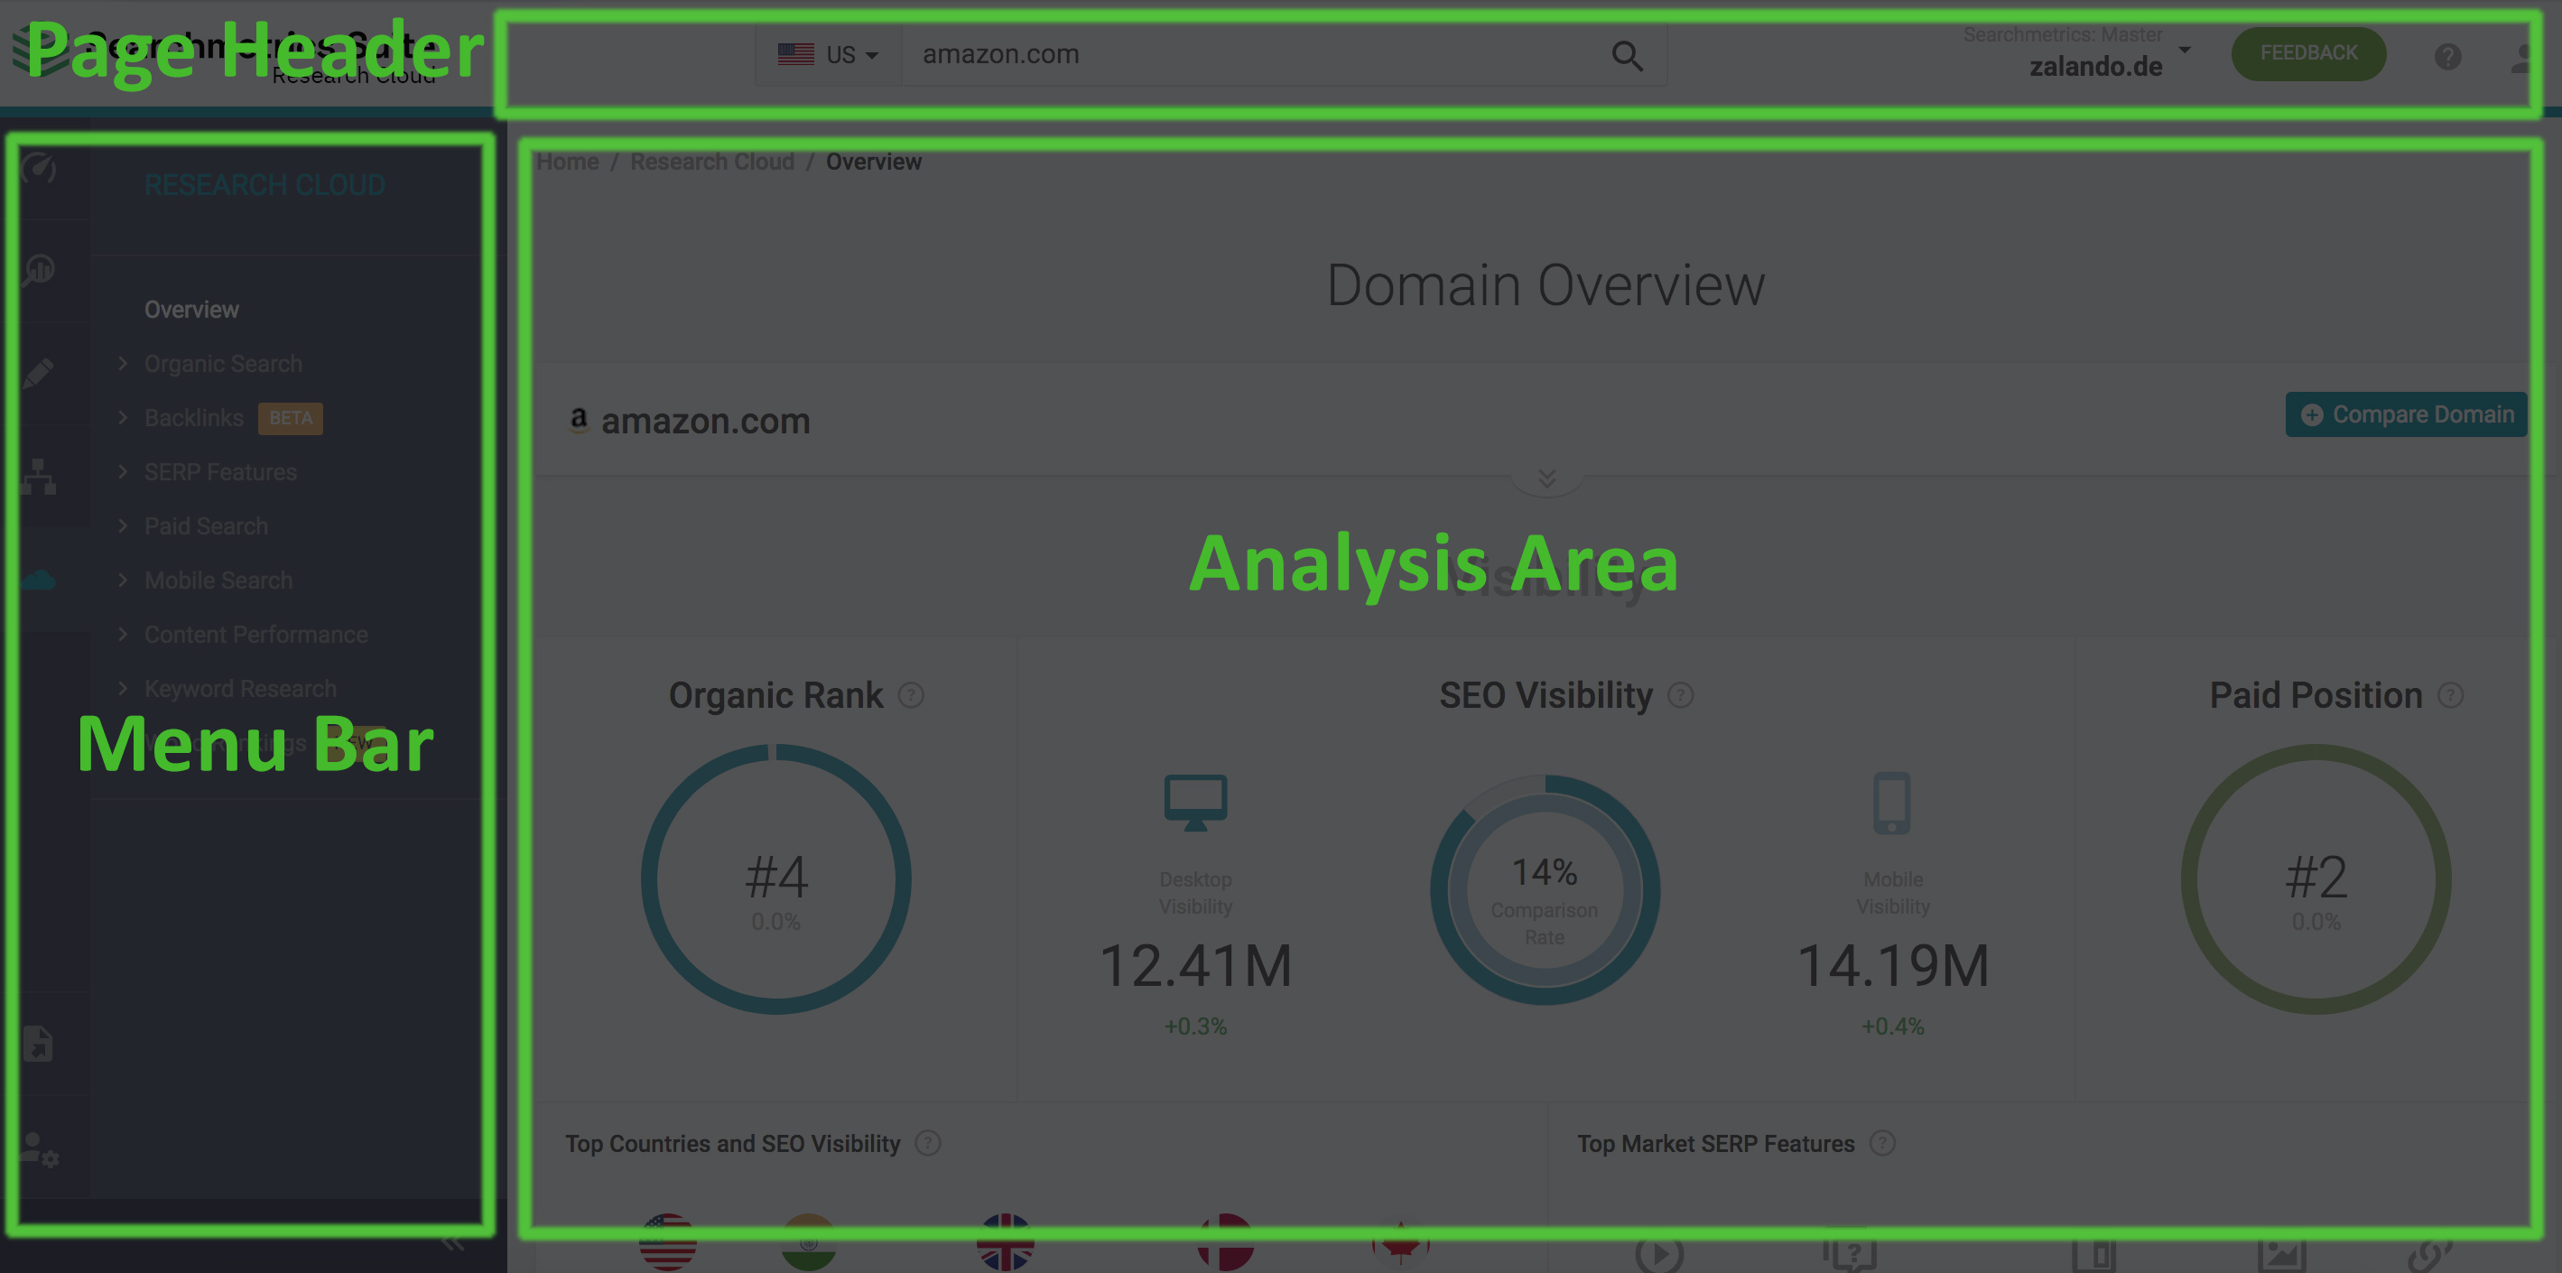Screen dimensions: 2562x1273
Task: Click the Mobile Visibility label
Action: coord(1893,893)
